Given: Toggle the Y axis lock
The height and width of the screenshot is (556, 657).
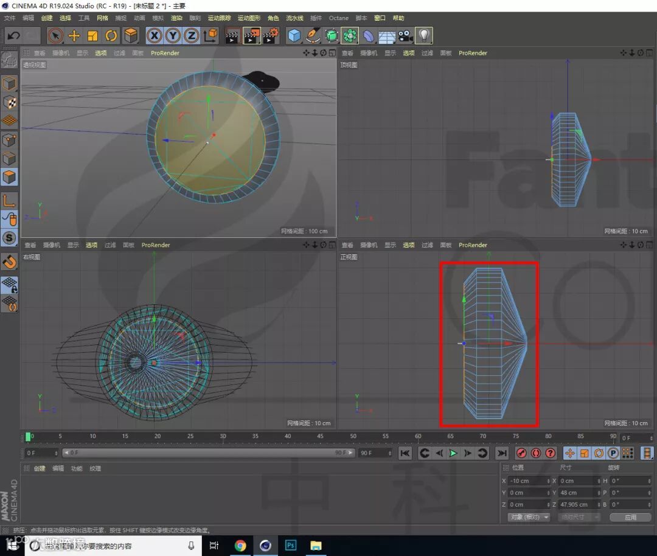Looking at the screenshot, I should (x=173, y=36).
